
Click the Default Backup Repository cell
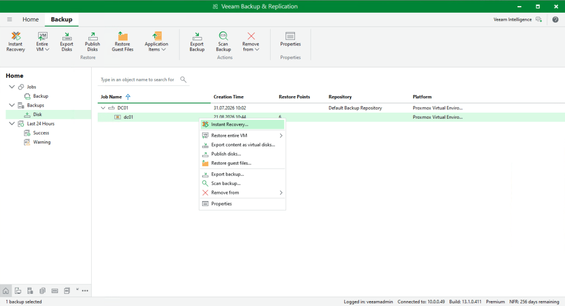355,108
